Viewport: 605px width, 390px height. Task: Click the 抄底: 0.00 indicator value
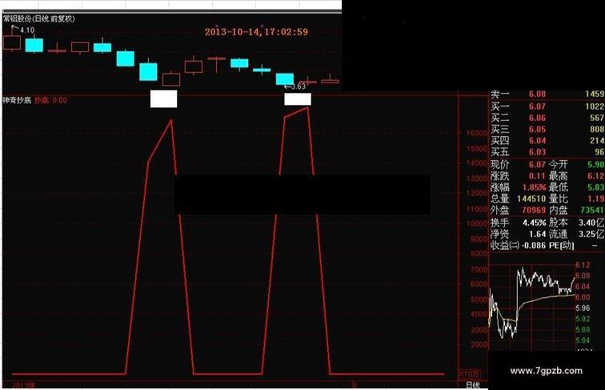click(x=51, y=100)
